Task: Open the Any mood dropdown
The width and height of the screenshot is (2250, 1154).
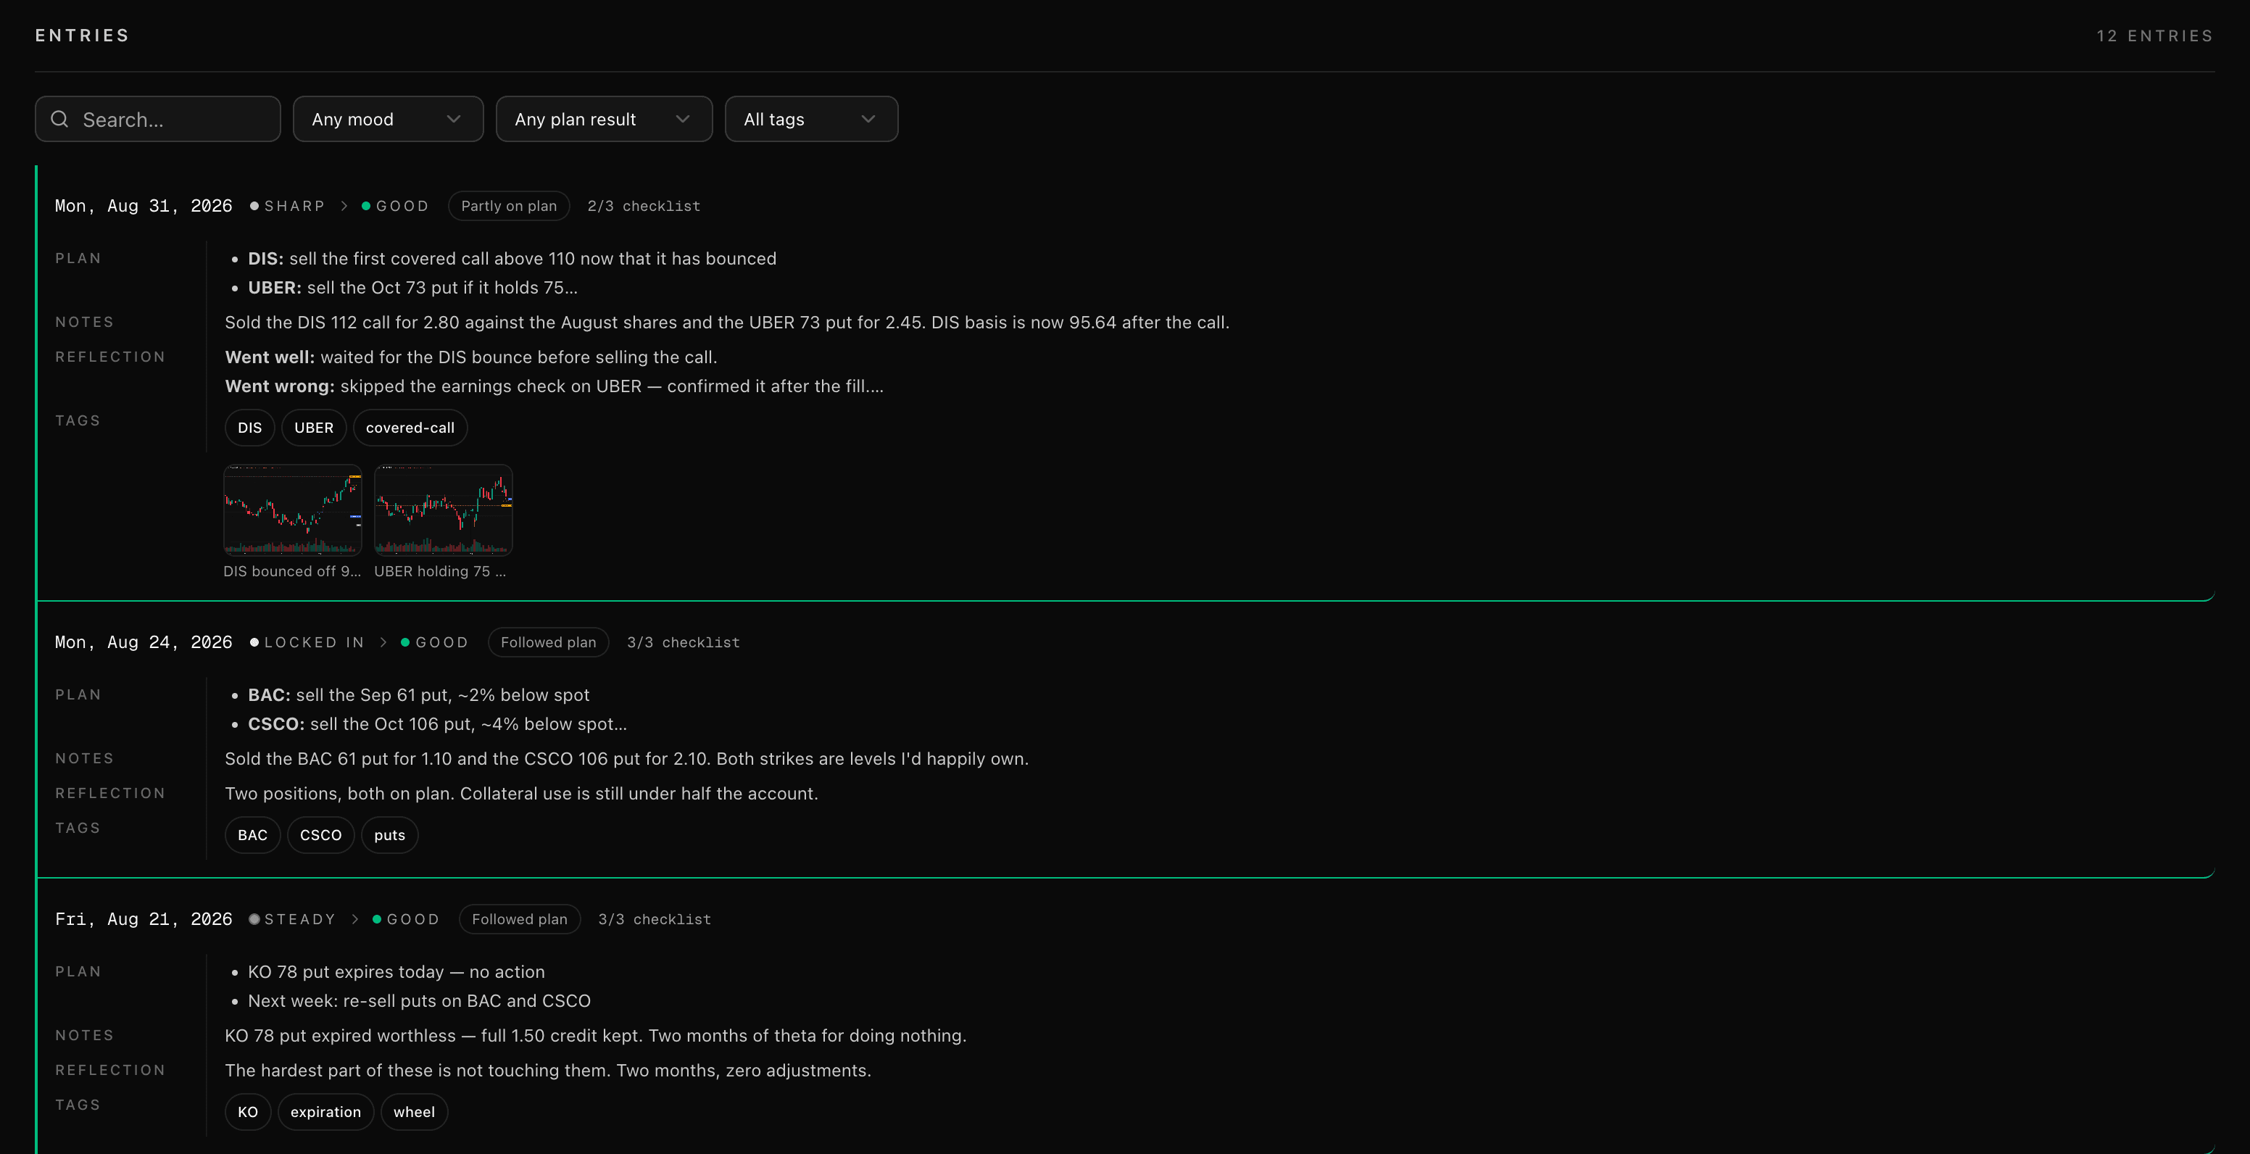Action: coord(388,119)
